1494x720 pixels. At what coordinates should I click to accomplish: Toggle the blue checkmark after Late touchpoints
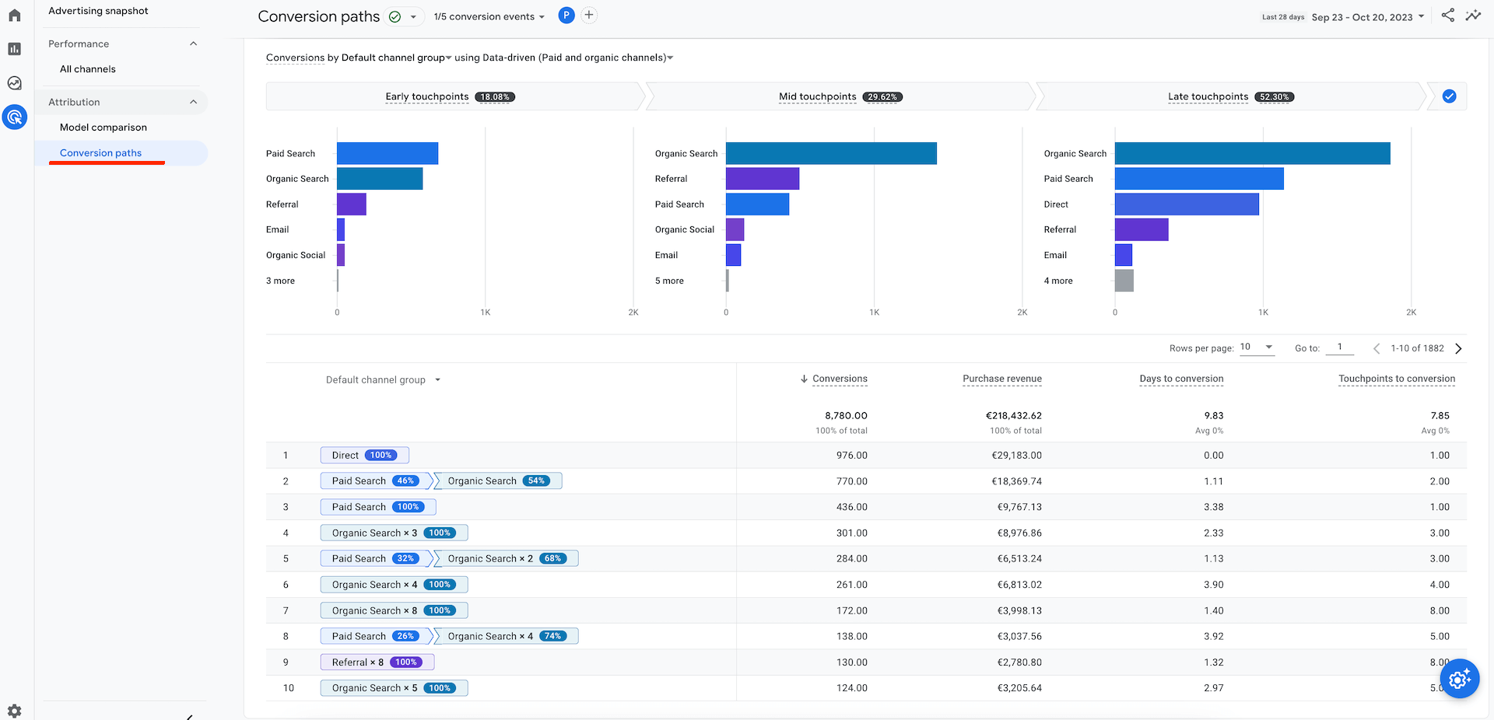pyautogui.click(x=1449, y=96)
